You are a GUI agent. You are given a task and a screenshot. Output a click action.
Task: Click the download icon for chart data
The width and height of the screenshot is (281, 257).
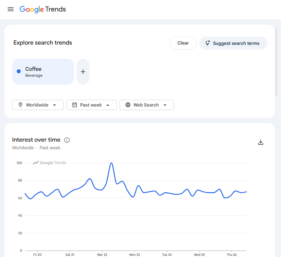[260, 142]
